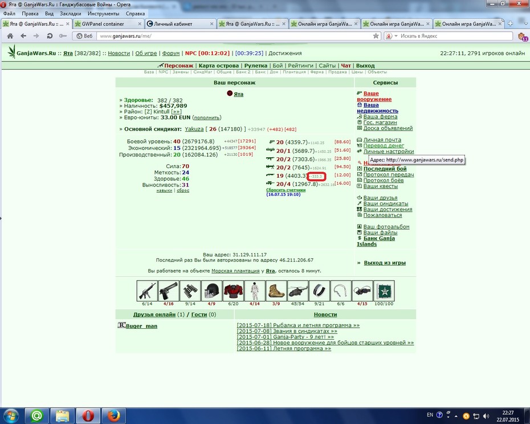Open Windows Explorer folder in taskbar
This screenshot has width=530, height=424.
(62, 415)
